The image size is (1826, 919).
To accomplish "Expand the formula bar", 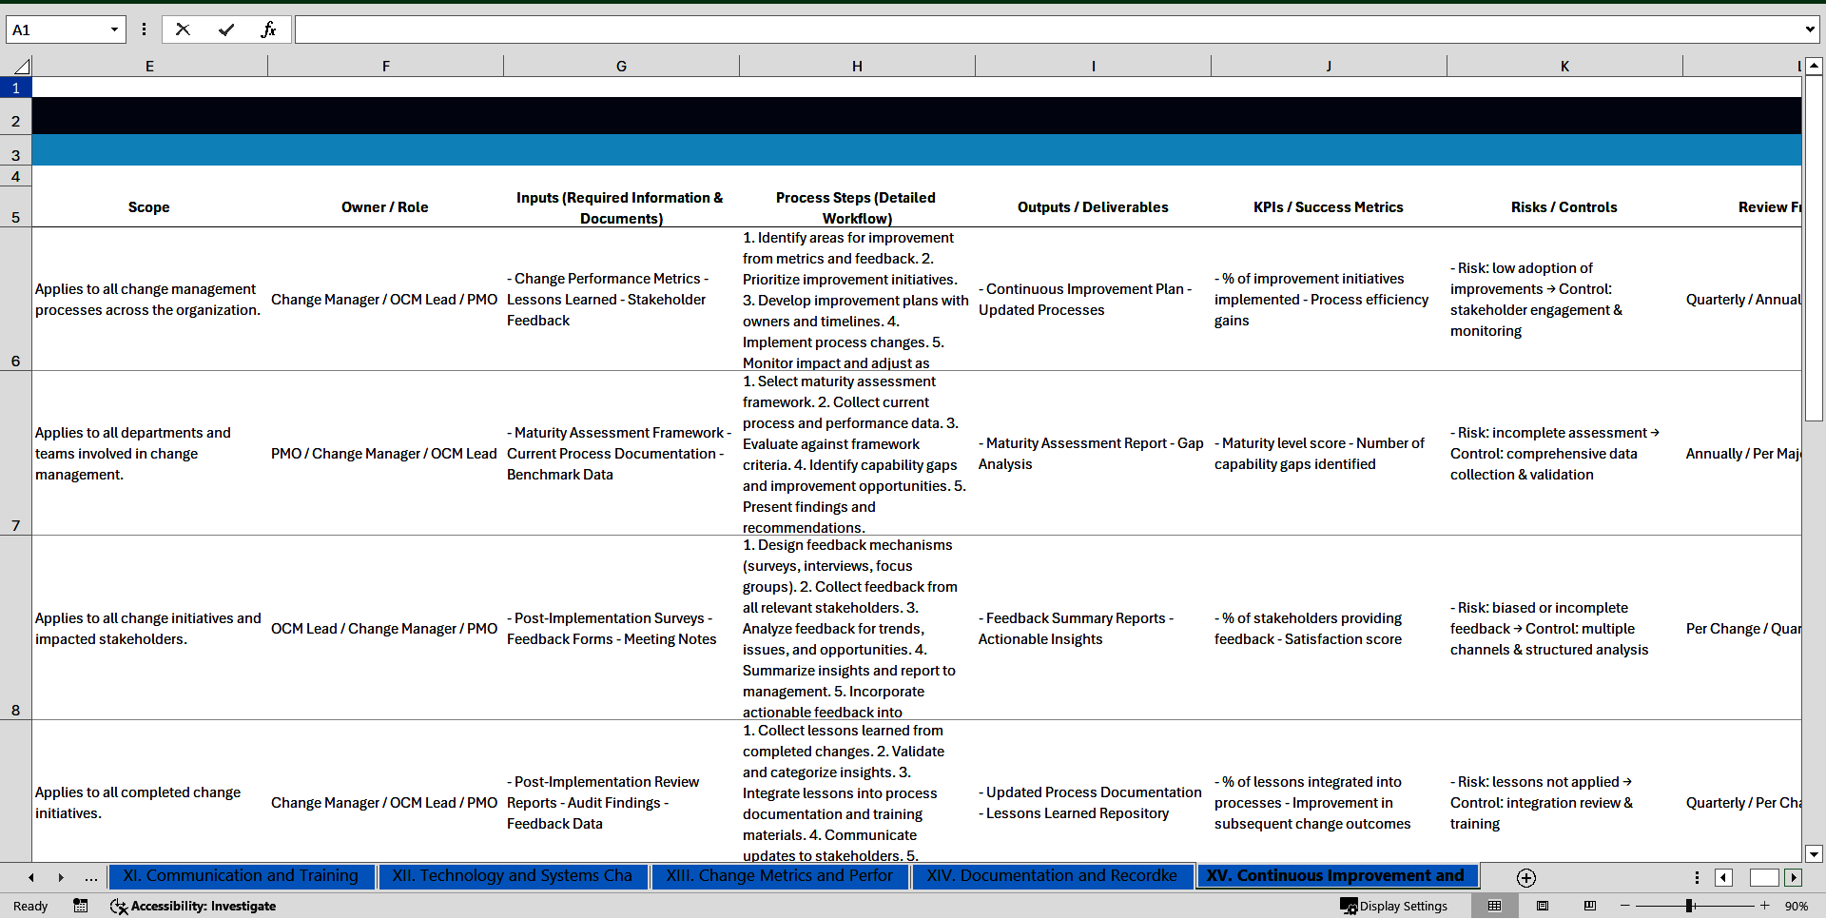I will [x=1809, y=29].
